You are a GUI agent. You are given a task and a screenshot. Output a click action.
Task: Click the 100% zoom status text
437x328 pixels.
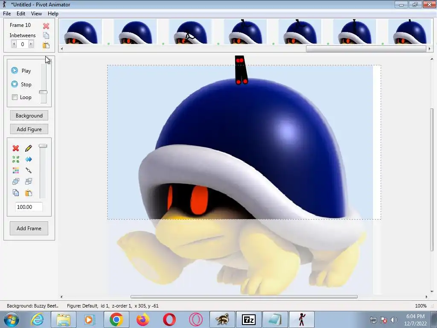(x=420, y=306)
